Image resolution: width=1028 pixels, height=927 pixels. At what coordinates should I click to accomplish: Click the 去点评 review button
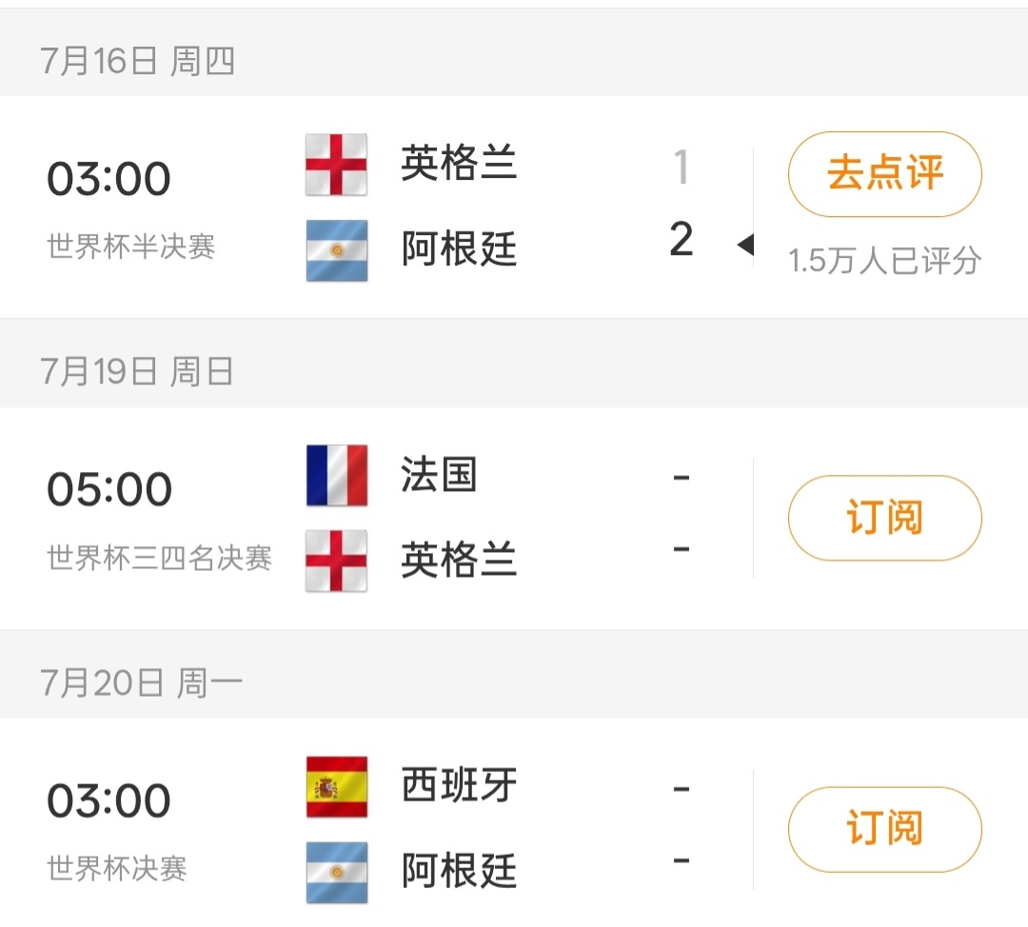pyautogui.click(x=884, y=174)
